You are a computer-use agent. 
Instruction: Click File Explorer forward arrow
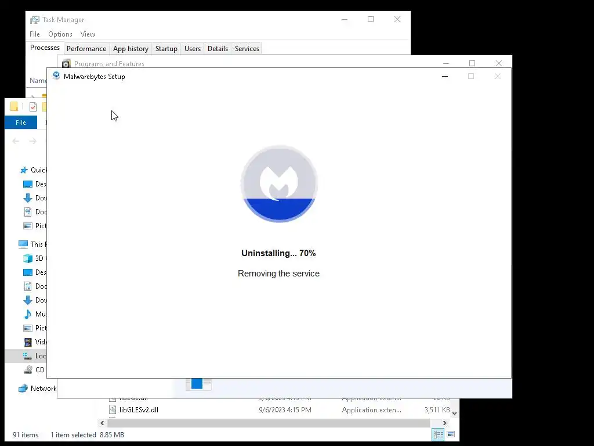33,141
